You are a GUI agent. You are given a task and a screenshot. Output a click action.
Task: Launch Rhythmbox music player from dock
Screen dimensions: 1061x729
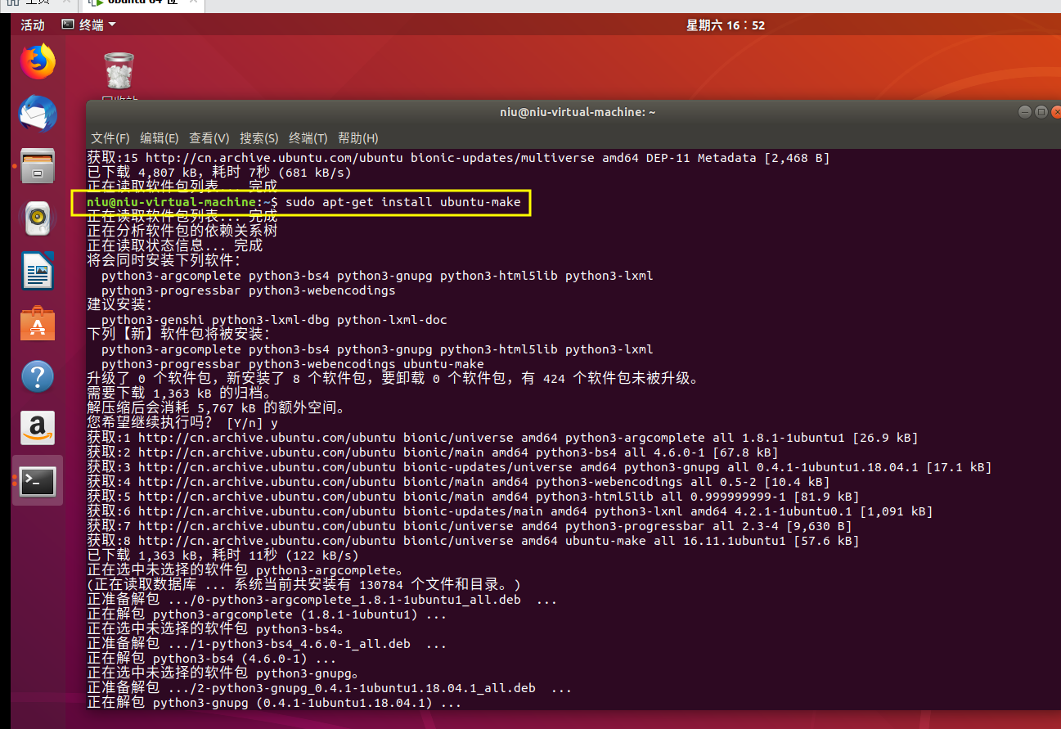tap(38, 218)
